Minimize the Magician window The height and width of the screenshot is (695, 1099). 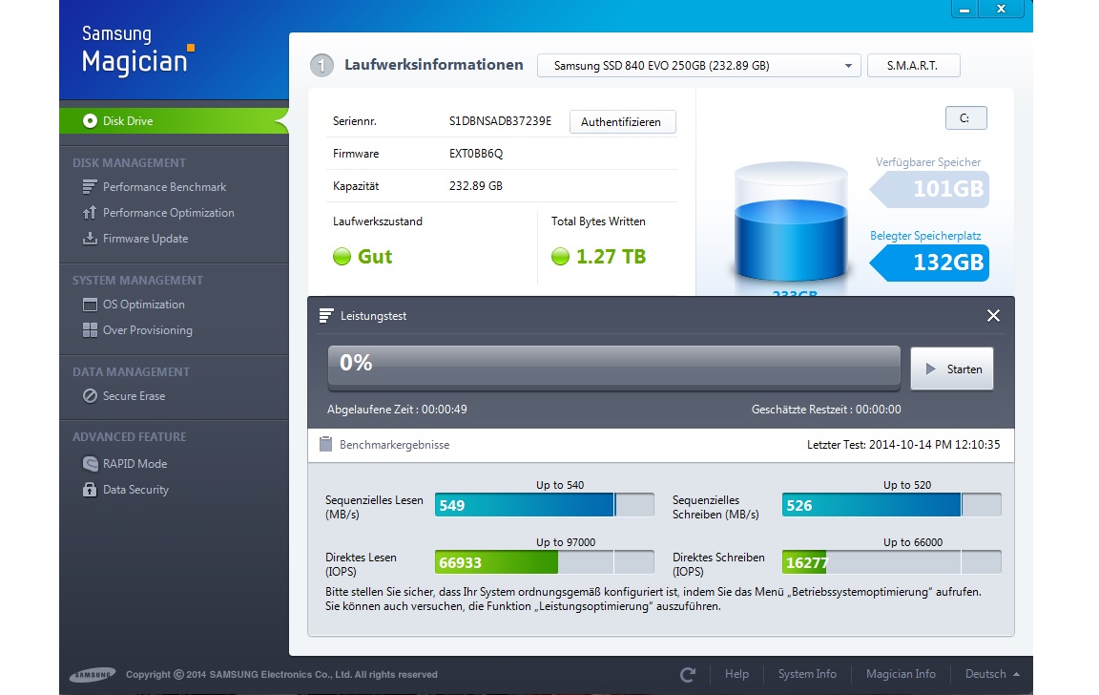pos(965,10)
